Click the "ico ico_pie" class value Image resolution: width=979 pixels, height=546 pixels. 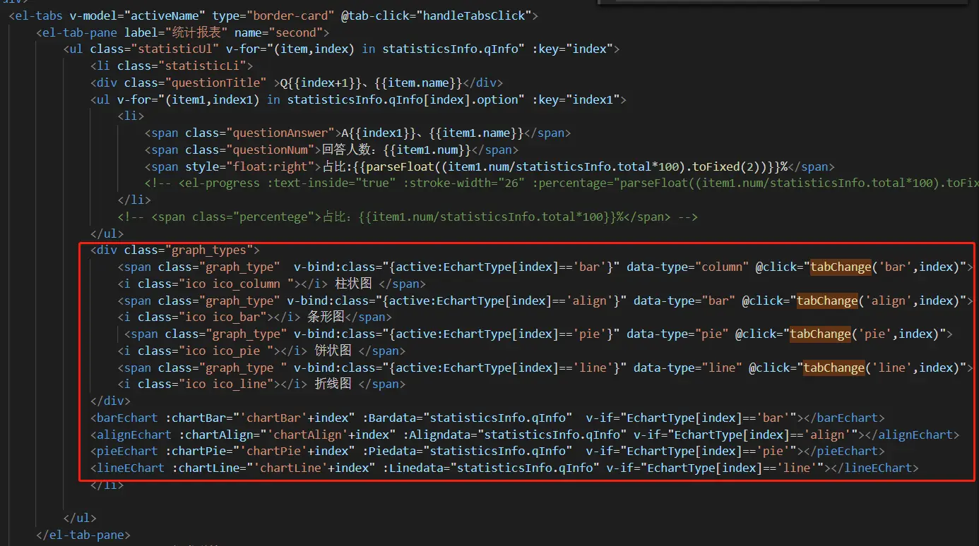pyautogui.click(x=227, y=351)
